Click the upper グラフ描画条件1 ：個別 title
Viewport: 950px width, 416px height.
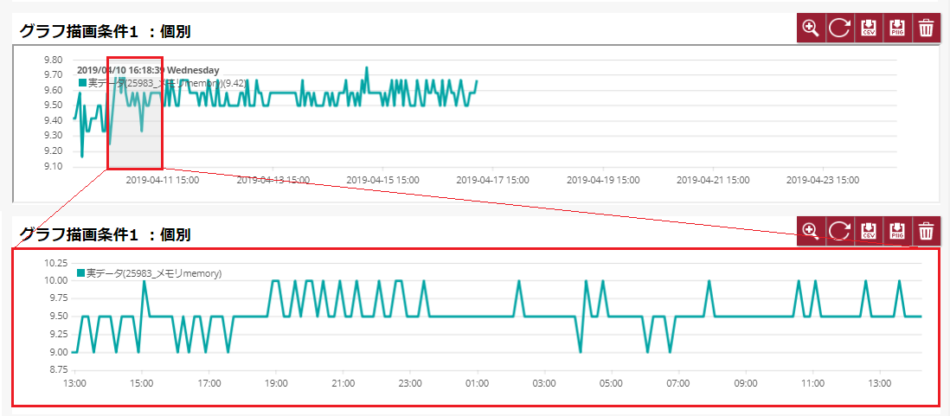pos(105,31)
